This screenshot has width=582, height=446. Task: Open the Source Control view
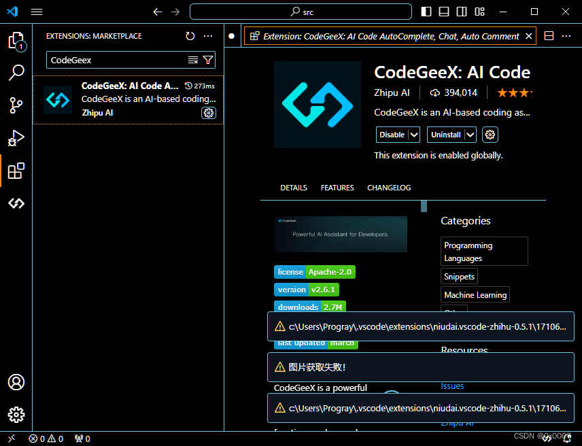(x=16, y=105)
